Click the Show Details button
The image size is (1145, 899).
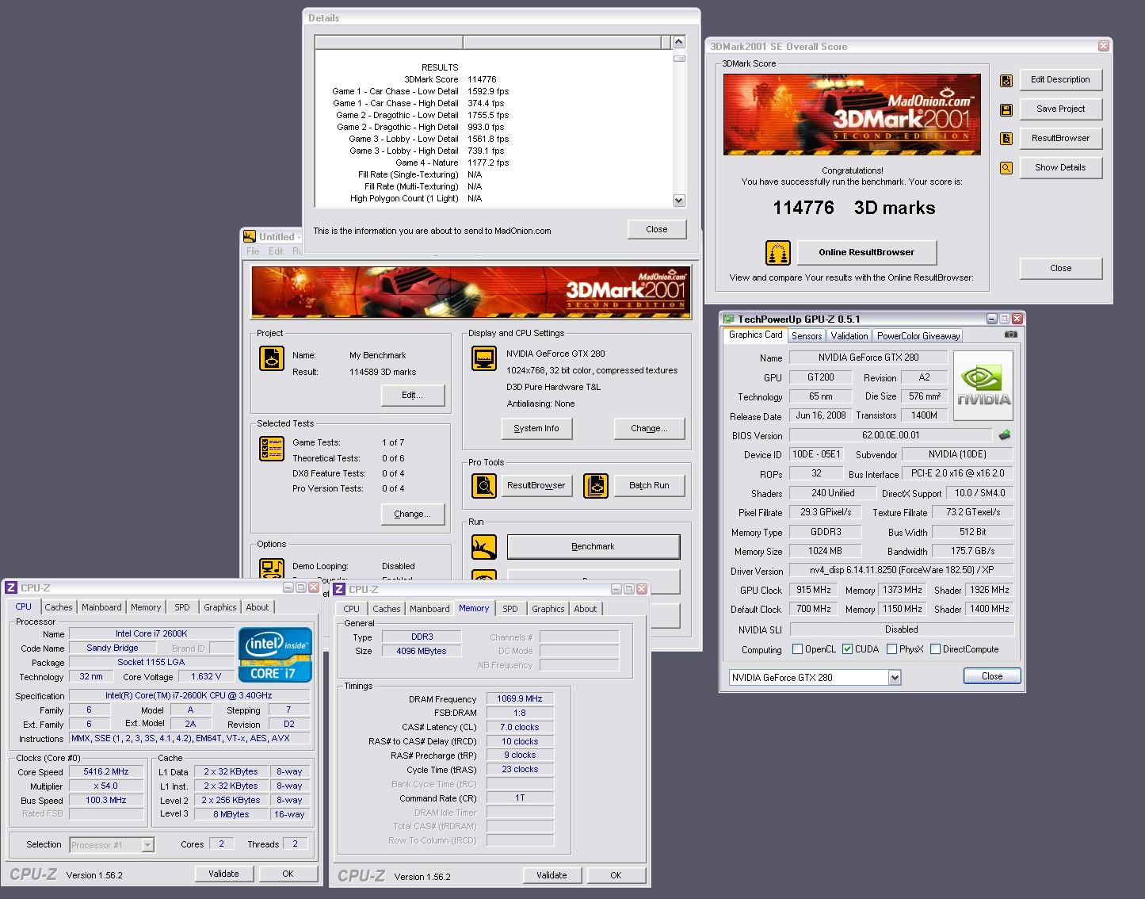point(1060,168)
